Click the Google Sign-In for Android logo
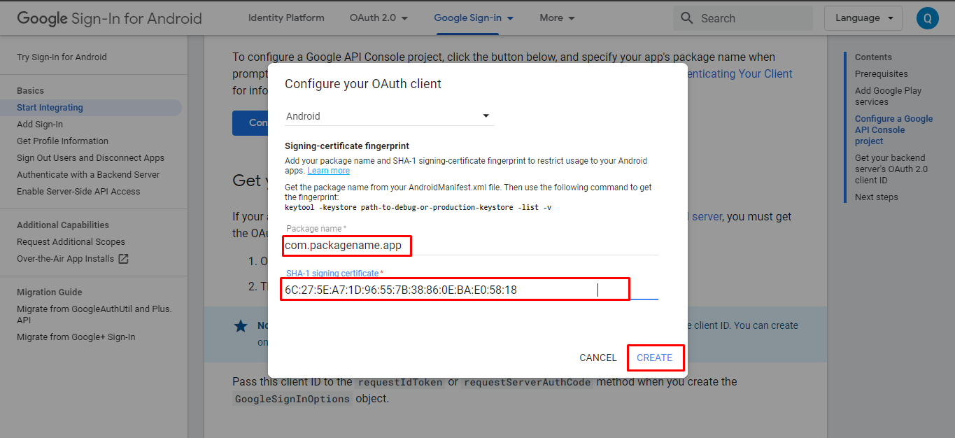 [x=109, y=18]
